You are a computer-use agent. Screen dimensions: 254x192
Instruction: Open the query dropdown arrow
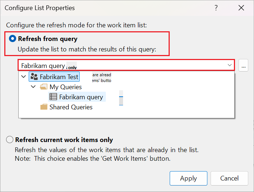coord(230,65)
